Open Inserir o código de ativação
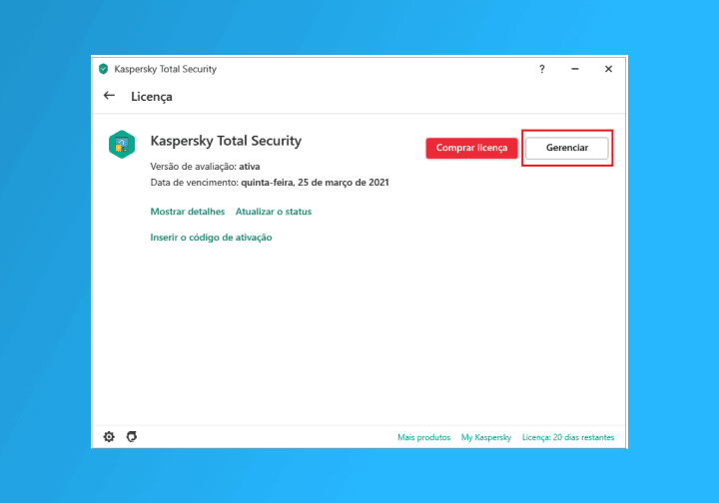 (x=211, y=238)
